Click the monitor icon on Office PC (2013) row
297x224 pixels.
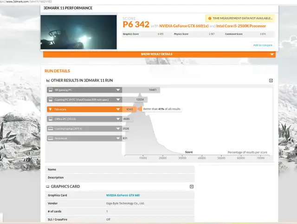pyautogui.click(x=51, y=119)
